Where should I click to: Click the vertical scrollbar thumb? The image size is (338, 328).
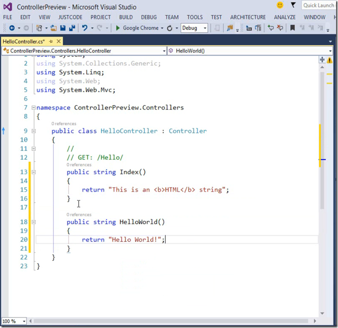tap(322, 140)
